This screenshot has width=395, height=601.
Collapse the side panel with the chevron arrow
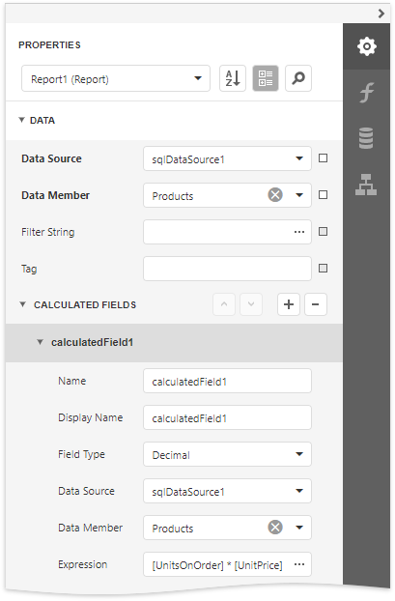381,14
